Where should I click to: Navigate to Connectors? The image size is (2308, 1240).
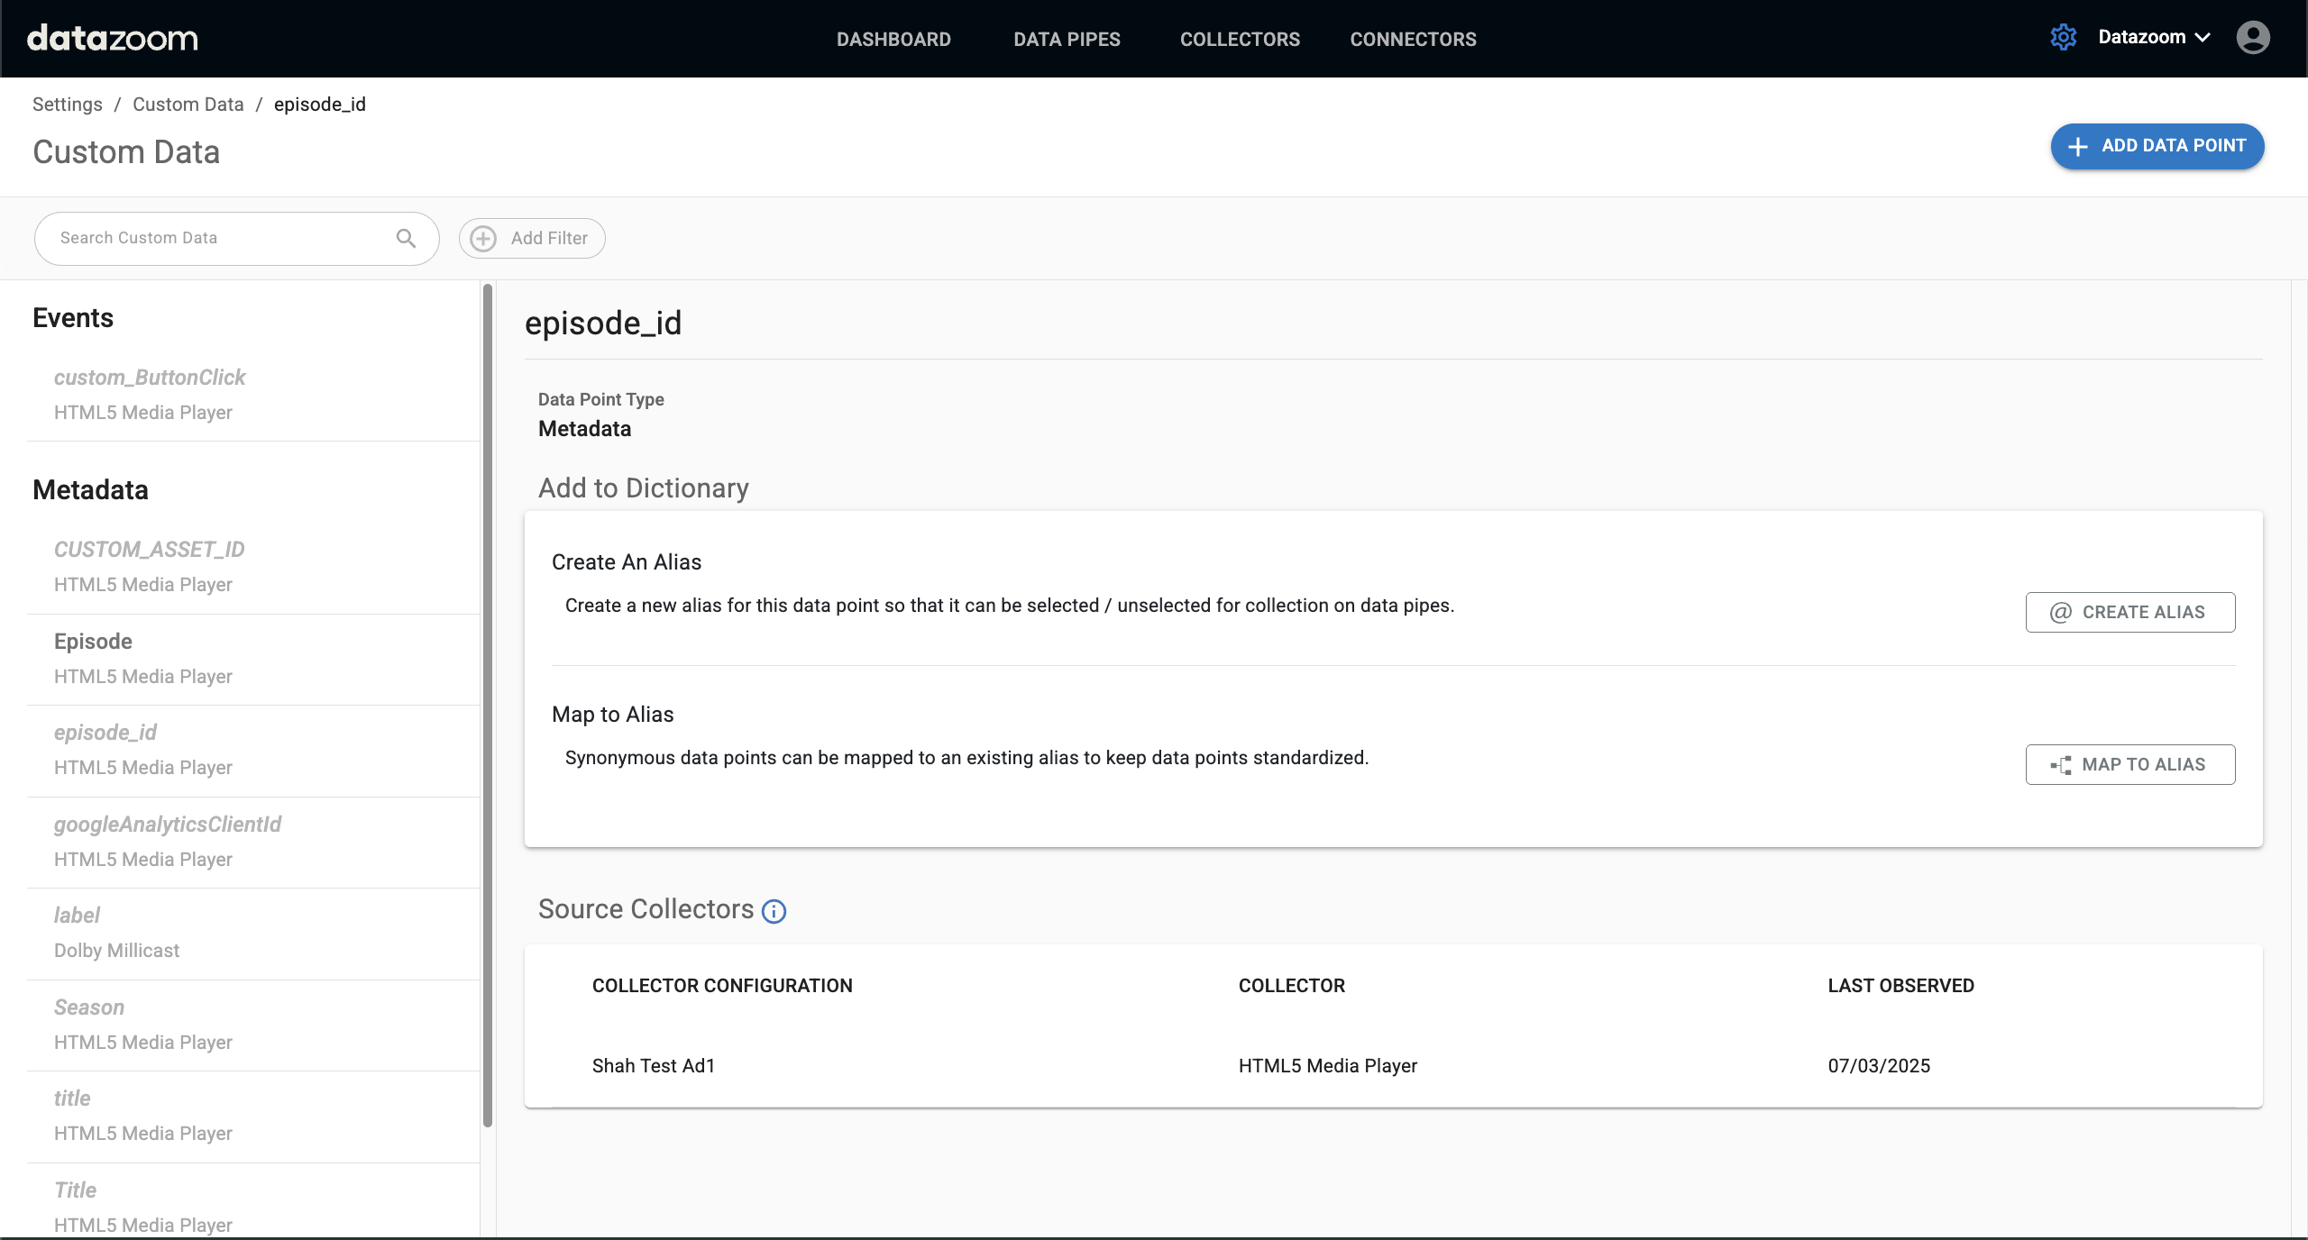pyautogui.click(x=1413, y=40)
